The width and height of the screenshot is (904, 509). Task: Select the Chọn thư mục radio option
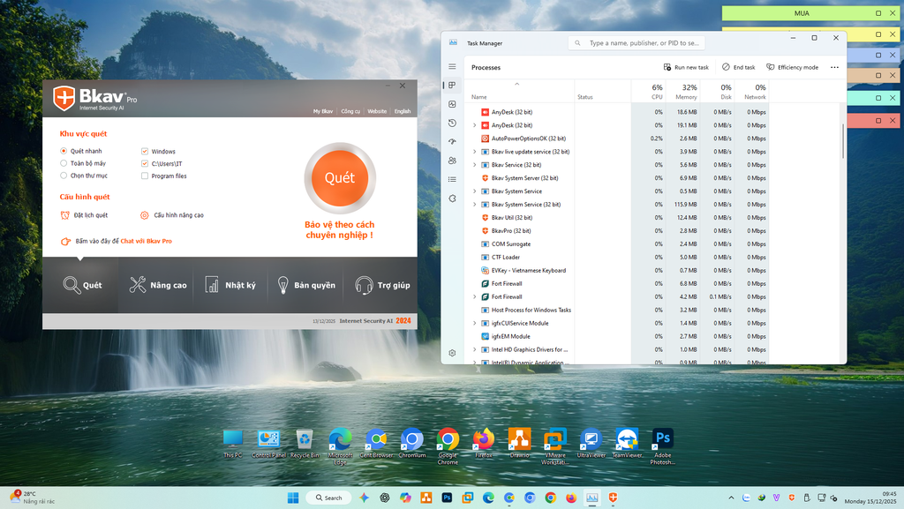[x=64, y=176]
